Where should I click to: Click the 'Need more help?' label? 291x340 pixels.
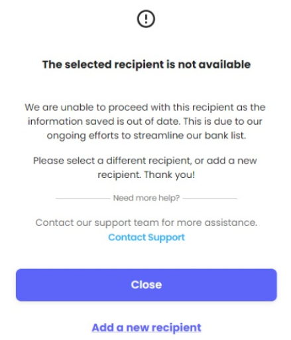point(146,198)
